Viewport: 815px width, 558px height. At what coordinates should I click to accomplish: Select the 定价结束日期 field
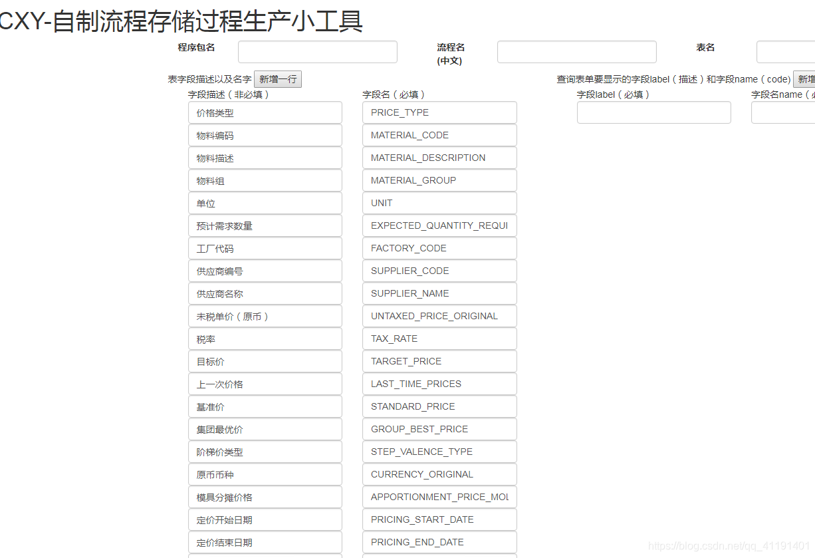point(265,542)
